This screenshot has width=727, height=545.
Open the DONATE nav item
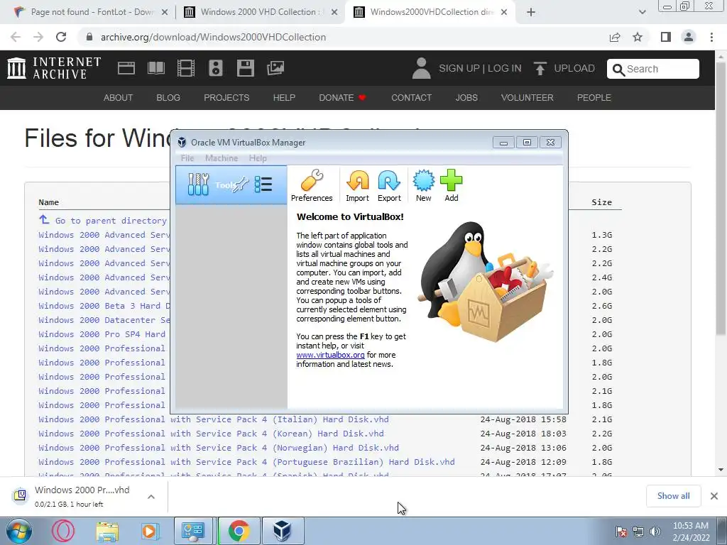click(342, 98)
